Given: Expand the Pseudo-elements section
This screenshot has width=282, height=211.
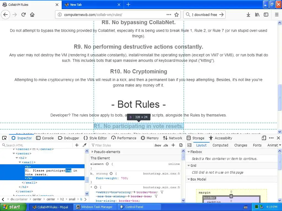Looking at the screenshot, I should [x=92, y=152].
